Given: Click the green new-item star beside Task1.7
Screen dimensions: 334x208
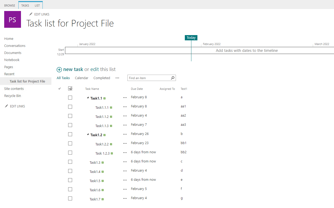Looking at the screenshot, I should pyautogui.click(x=103, y=199).
